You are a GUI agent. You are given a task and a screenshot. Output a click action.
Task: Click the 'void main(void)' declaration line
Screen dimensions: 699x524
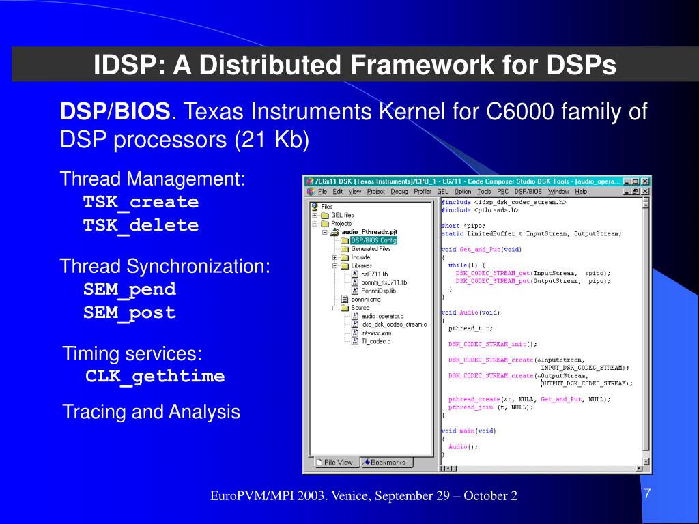click(468, 431)
